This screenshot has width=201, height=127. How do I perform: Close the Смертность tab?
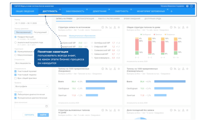(x=131, y=9)
